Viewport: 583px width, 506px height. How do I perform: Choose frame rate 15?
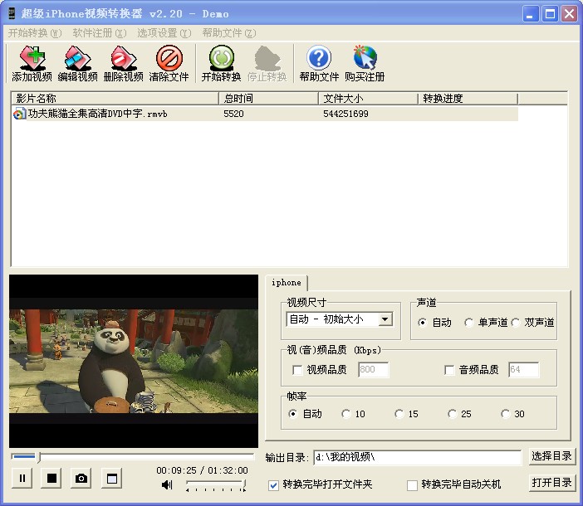coord(399,414)
